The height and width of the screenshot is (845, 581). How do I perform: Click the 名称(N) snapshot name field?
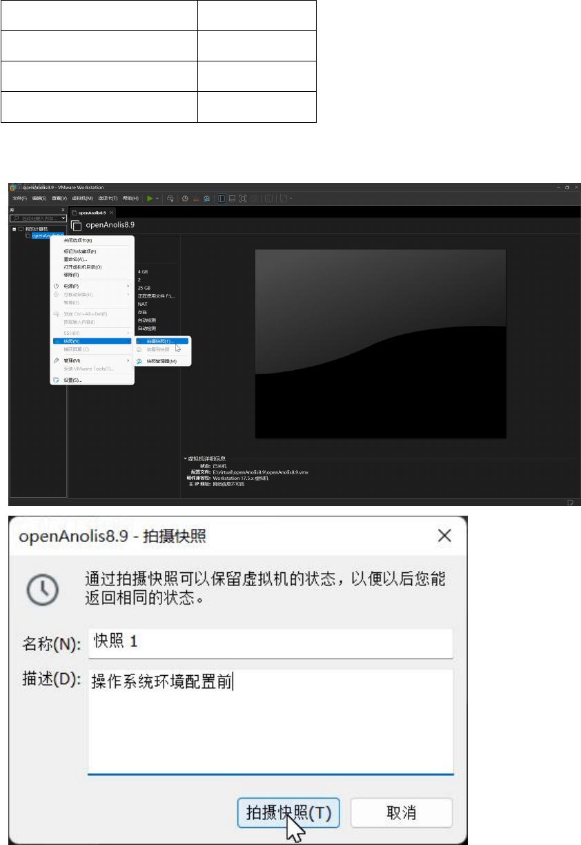point(270,643)
